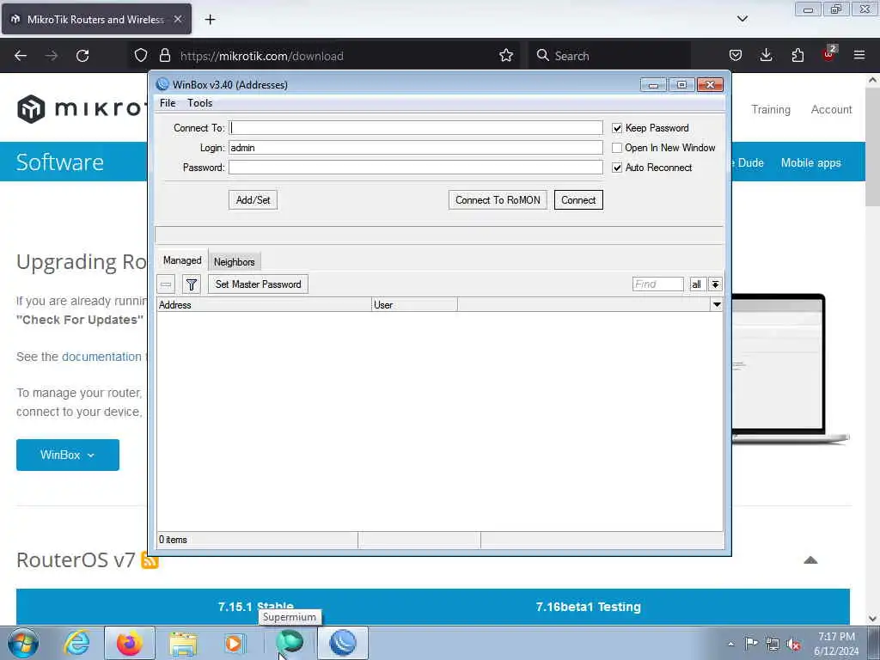Click the remove entry minus icon in WinBox

(x=166, y=284)
